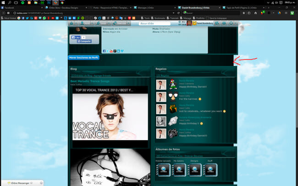Click the system tray volume icon
Image resolution: width=298 pixels, height=186 pixels.
click(276, 3)
